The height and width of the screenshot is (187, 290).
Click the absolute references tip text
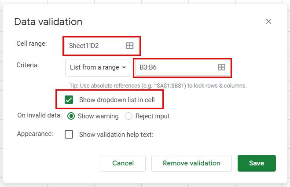pos(158,85)
